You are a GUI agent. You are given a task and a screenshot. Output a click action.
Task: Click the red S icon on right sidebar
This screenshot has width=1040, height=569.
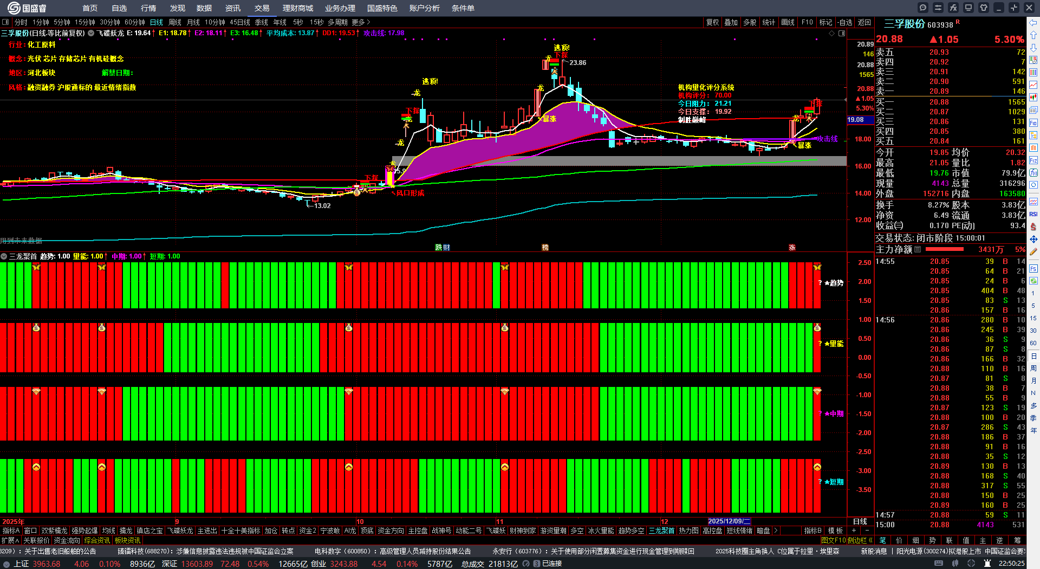[x=1033, y=227]
